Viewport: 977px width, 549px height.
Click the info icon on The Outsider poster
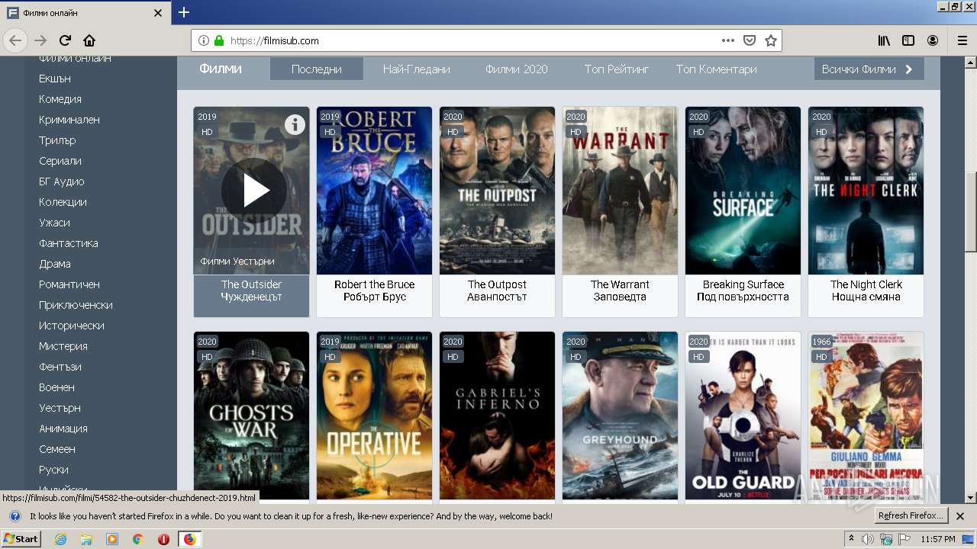(295, 124)
